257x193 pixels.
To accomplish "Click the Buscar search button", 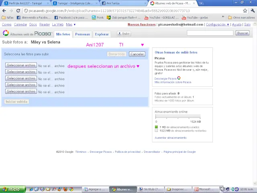I will pos(243,33).
